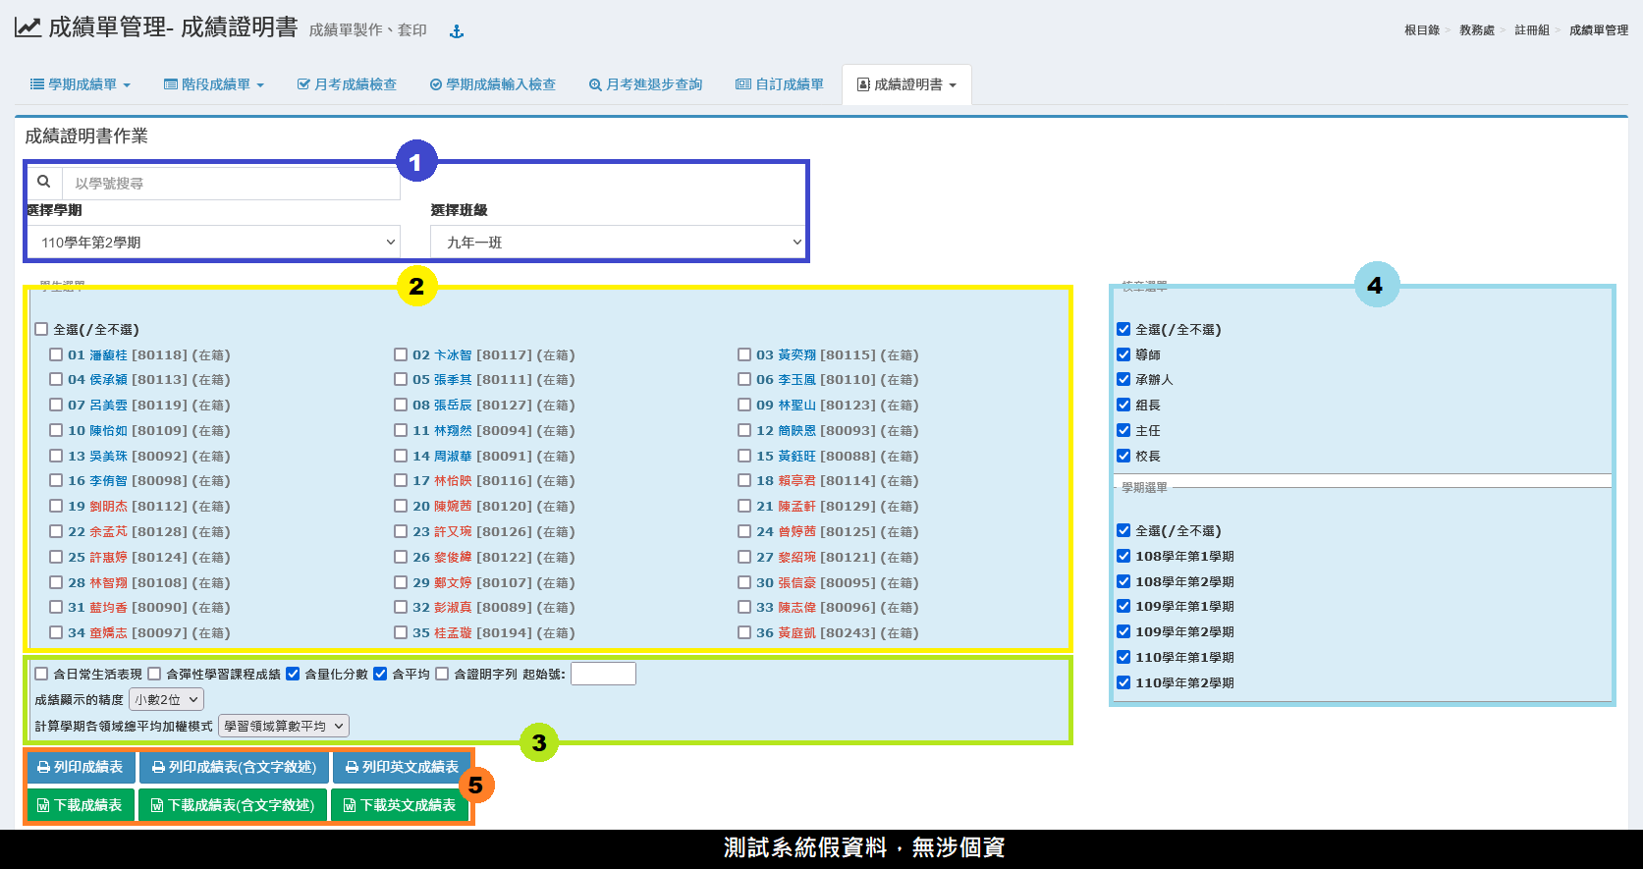Open the 階段成績單 menu
The image size is (1643, 869).
click(214, 84)
